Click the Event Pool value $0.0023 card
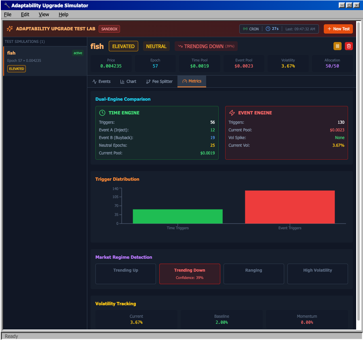 click(244, 63)
